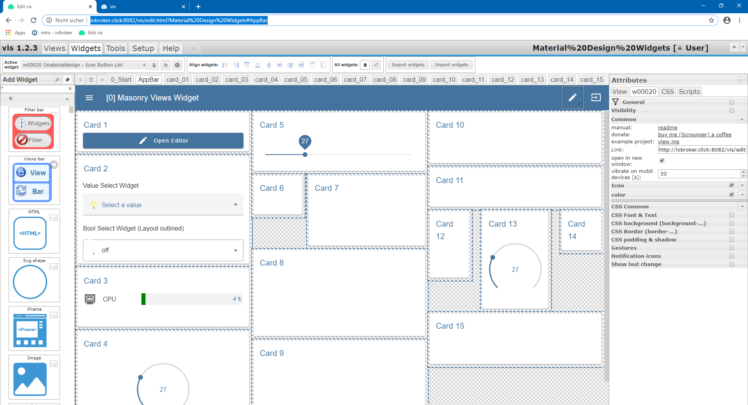Open the hamburger menu in the Masonry app bar

click(x=89, y=98)
